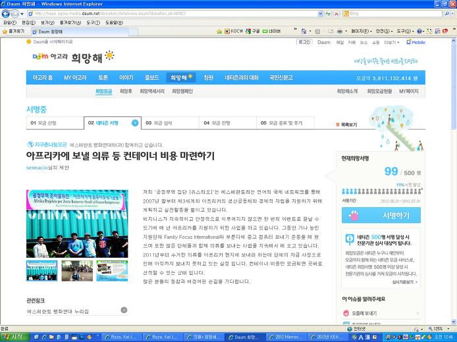Click the 목록보기 list icon link
The image size is (457, 342).
click(346, 124)
